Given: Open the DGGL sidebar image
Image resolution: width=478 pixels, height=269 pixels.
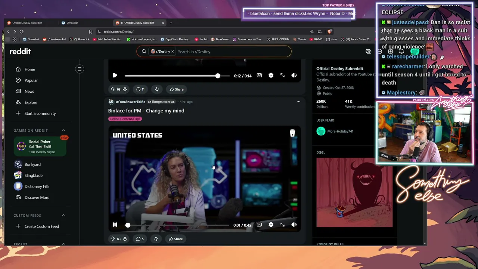Looking at the screenshot, I should [354, 192].
